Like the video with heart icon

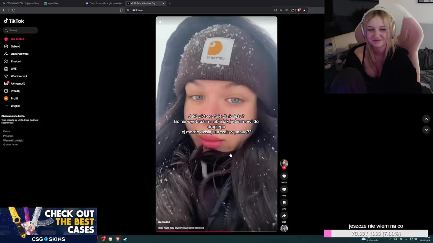coord(284,176)
